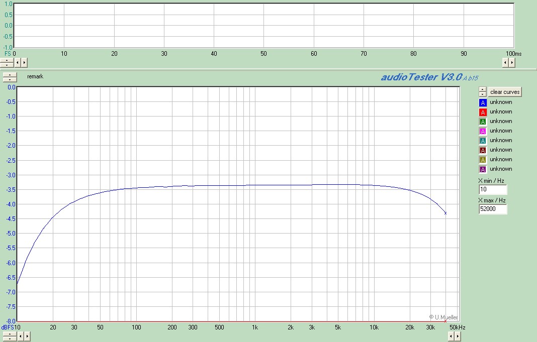Click the unknown label beside blue curve
This screenshot has height=342, width=537.
click(x=501, y=102)
